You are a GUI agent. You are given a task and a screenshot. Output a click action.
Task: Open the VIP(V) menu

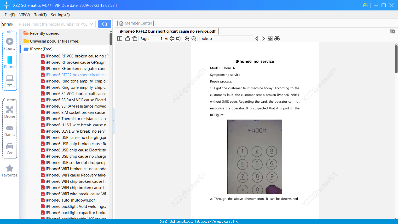[25, 15]
